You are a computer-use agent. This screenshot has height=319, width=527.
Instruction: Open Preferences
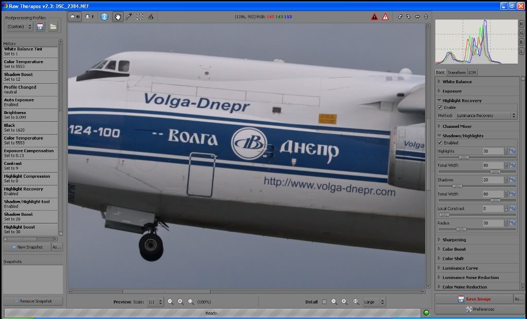coord(480,309)
